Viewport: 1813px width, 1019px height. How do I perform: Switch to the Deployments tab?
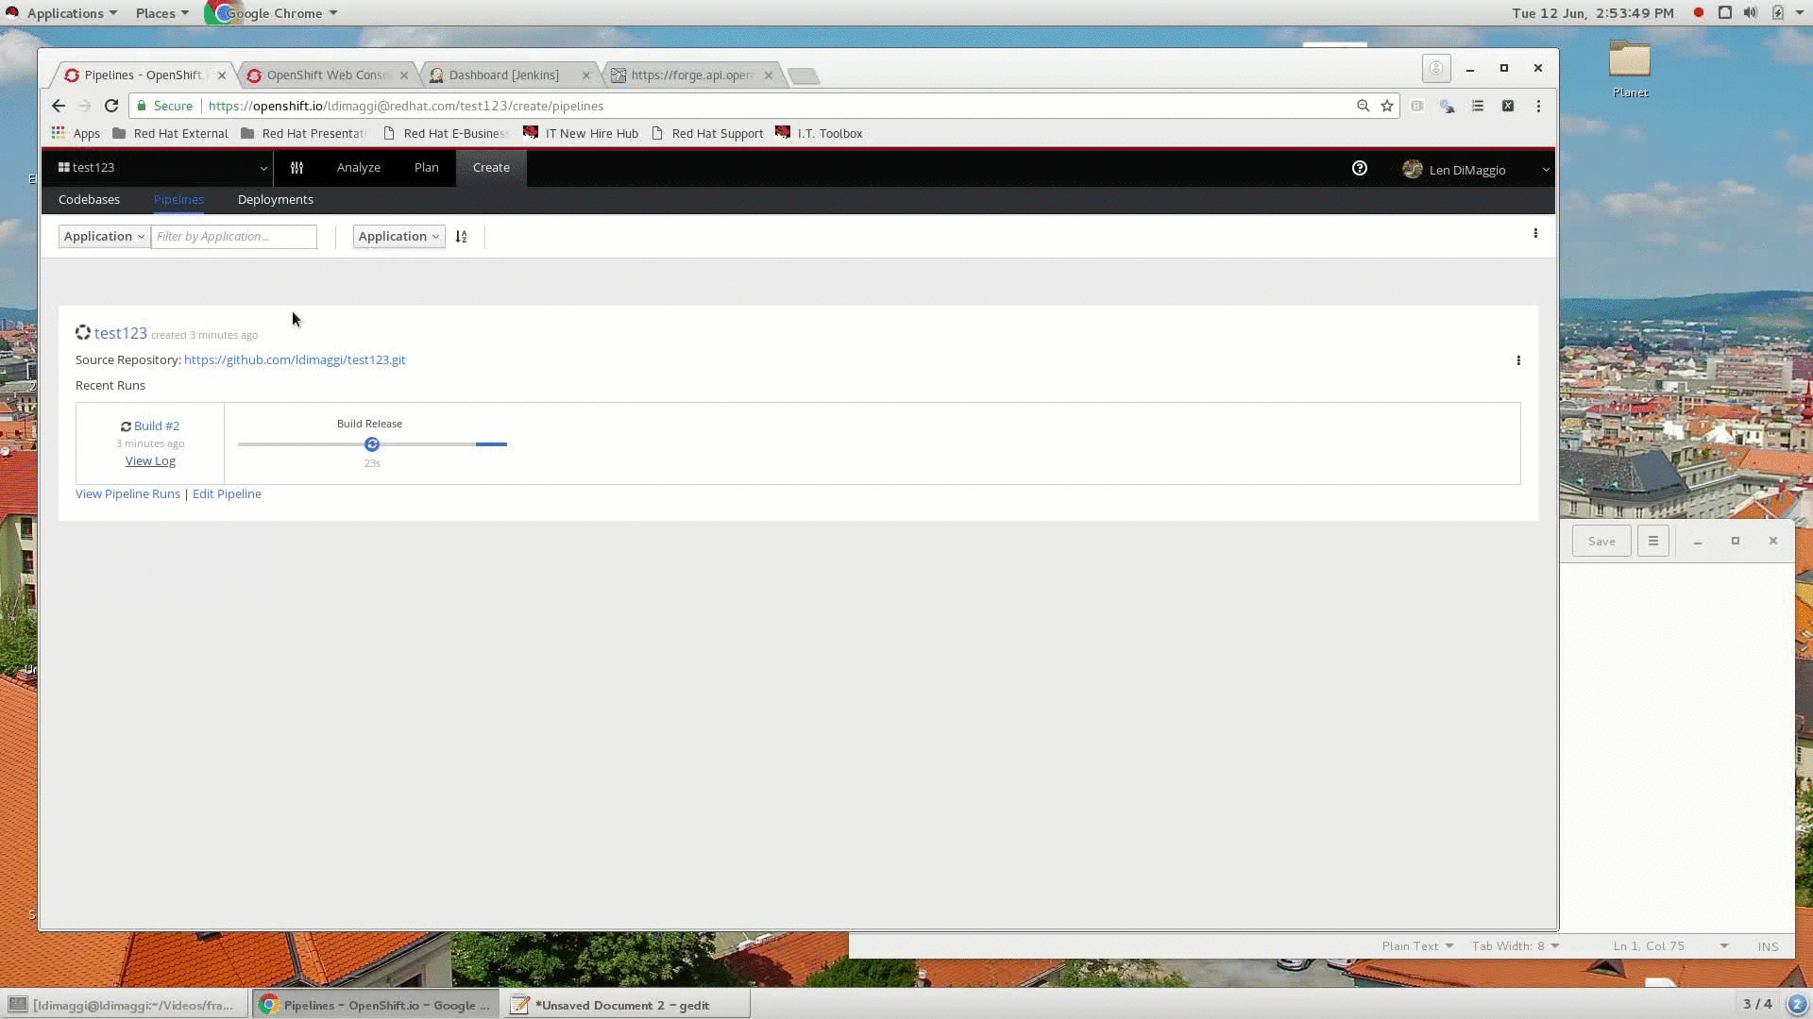(x=275, y=199)
